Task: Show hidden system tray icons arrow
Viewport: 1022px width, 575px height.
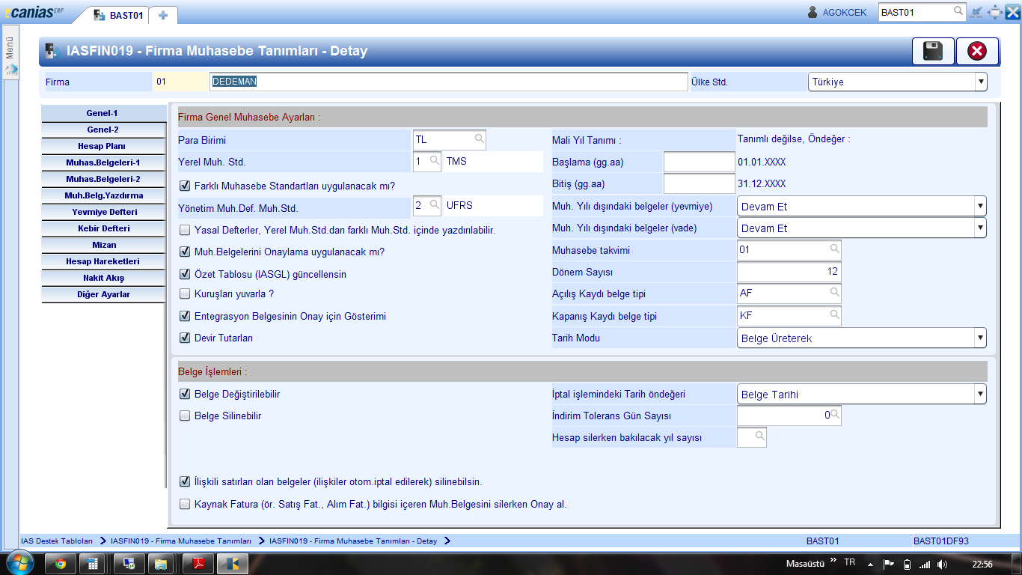Action: 870,564
